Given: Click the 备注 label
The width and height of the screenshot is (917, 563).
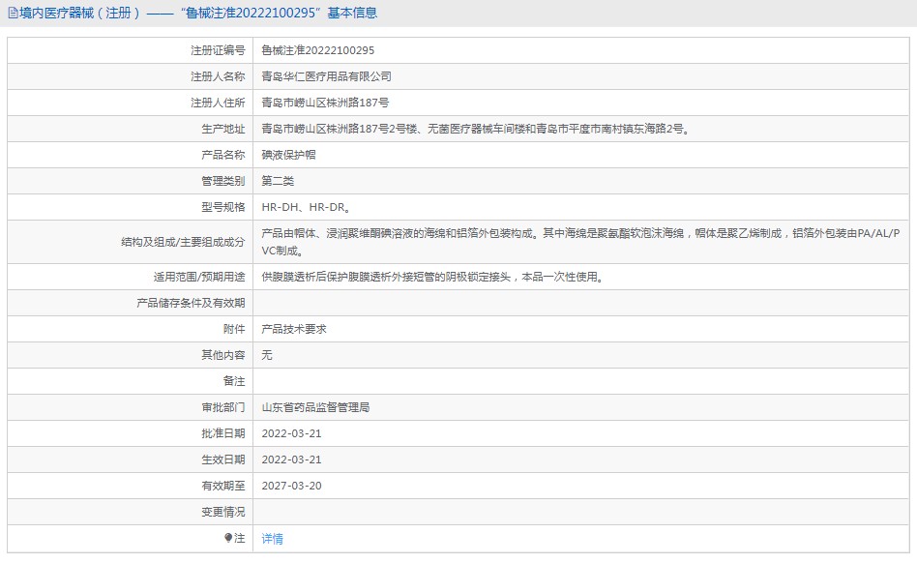Looking at the screenshot, I should (234, 381).
